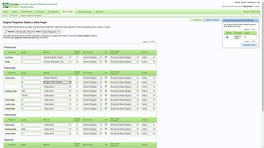View calendar icon for Sexto Grado row
This screenshot has height=148, width=264.
pos(106,125)
